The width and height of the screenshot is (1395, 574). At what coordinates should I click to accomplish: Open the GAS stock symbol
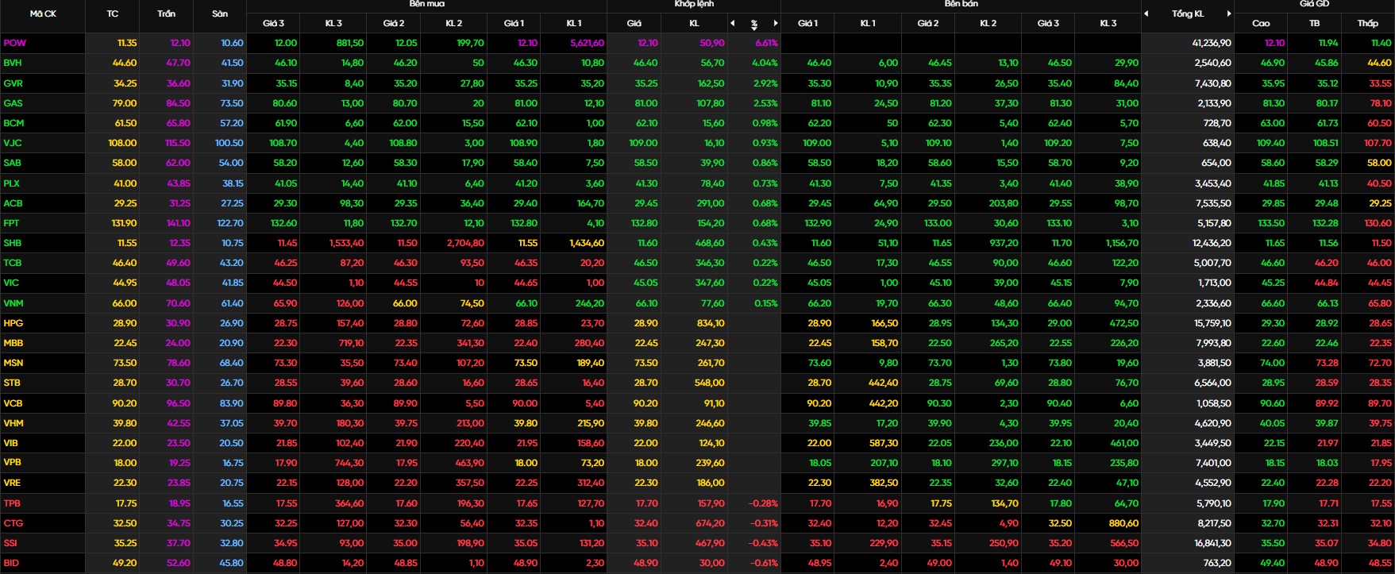coord(13,103)
